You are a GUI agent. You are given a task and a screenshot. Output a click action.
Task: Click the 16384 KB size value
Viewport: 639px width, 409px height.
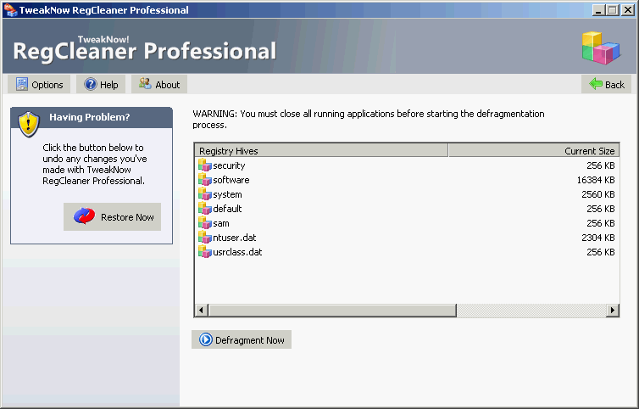pos(596,180)
